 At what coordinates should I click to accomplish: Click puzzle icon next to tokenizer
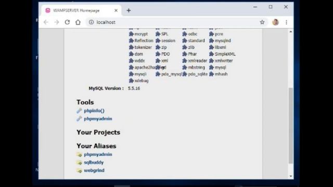(x=131, y=47)
